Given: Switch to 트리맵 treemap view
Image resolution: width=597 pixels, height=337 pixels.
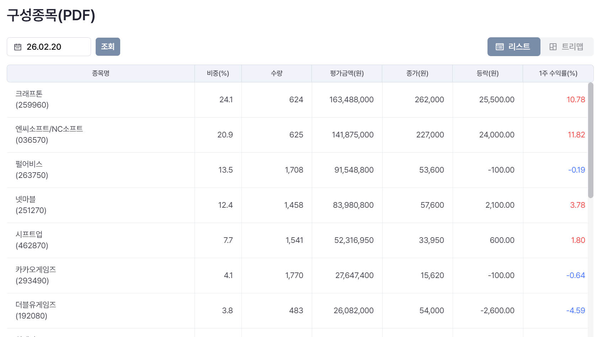Looking at the screenshot, I should pos(567,47).
